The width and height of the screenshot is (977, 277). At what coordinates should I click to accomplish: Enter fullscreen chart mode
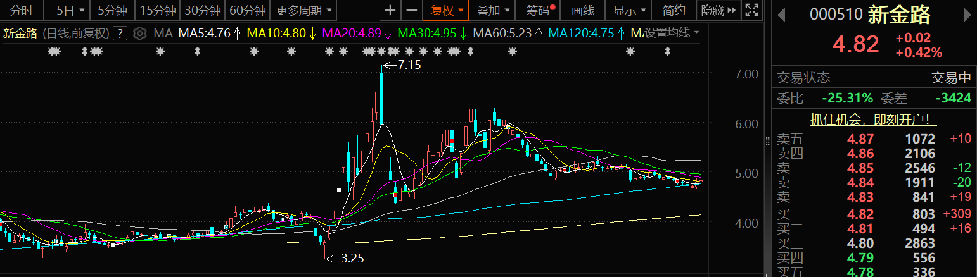(x=751, y=10)
